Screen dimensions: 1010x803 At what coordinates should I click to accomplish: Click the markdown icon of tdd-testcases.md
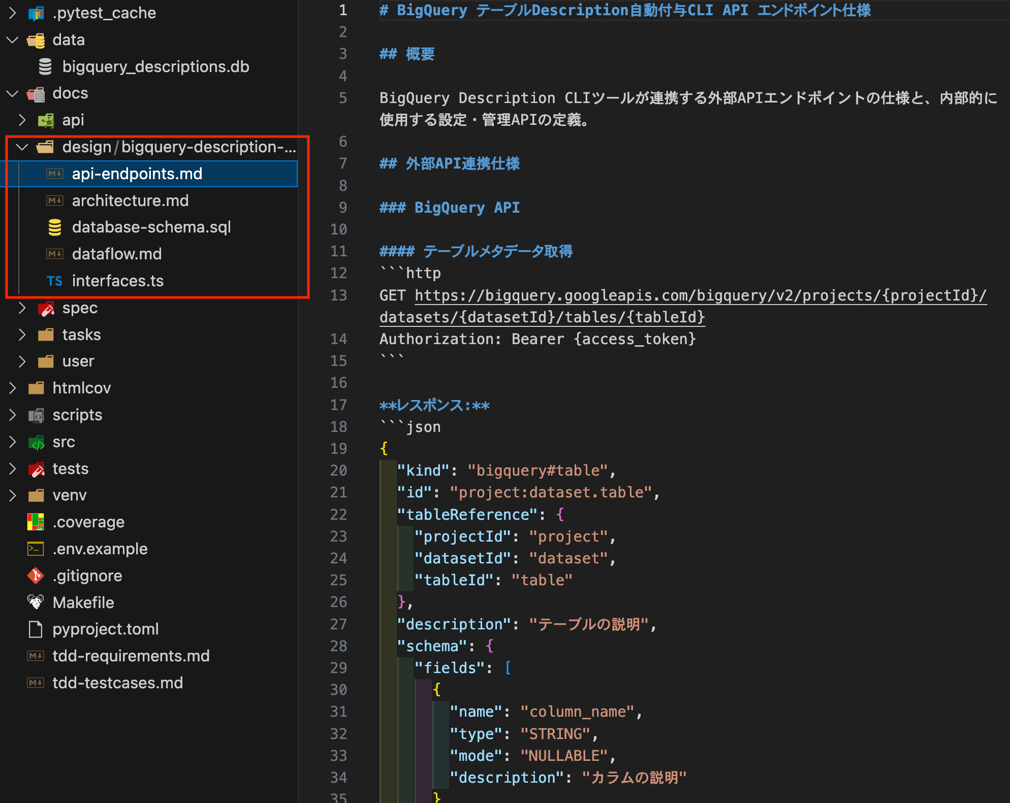point(36,683)
